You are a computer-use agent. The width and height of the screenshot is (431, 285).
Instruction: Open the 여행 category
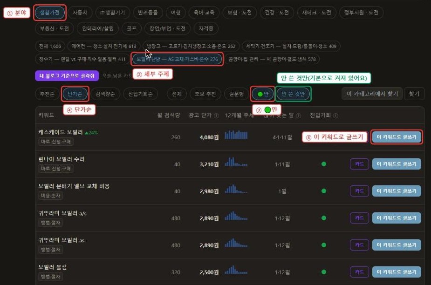click(x=176, y=13)
